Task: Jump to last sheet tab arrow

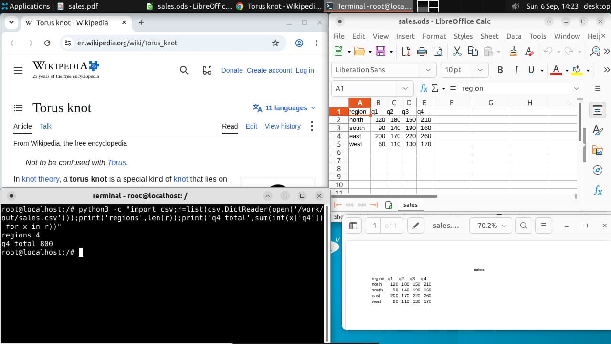Action: [x=374, y=205]
